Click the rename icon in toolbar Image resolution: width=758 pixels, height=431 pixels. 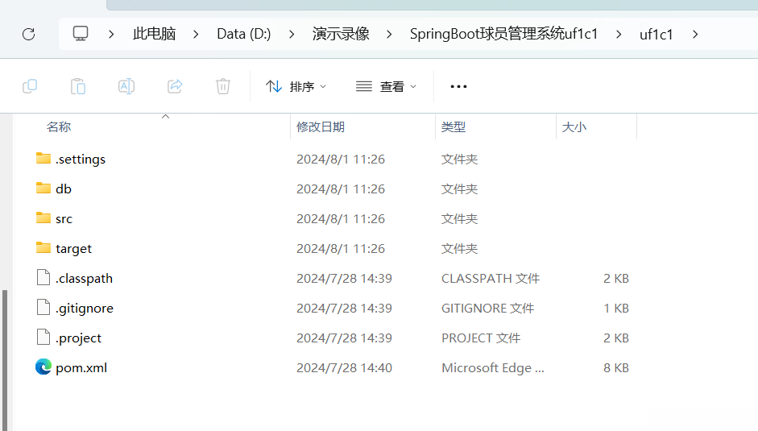click(x=126, y=86)
